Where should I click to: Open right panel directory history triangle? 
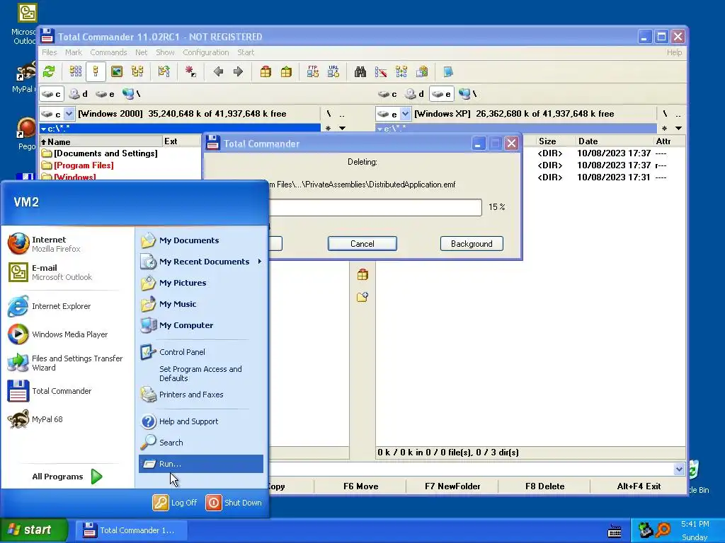coord(679,129)
